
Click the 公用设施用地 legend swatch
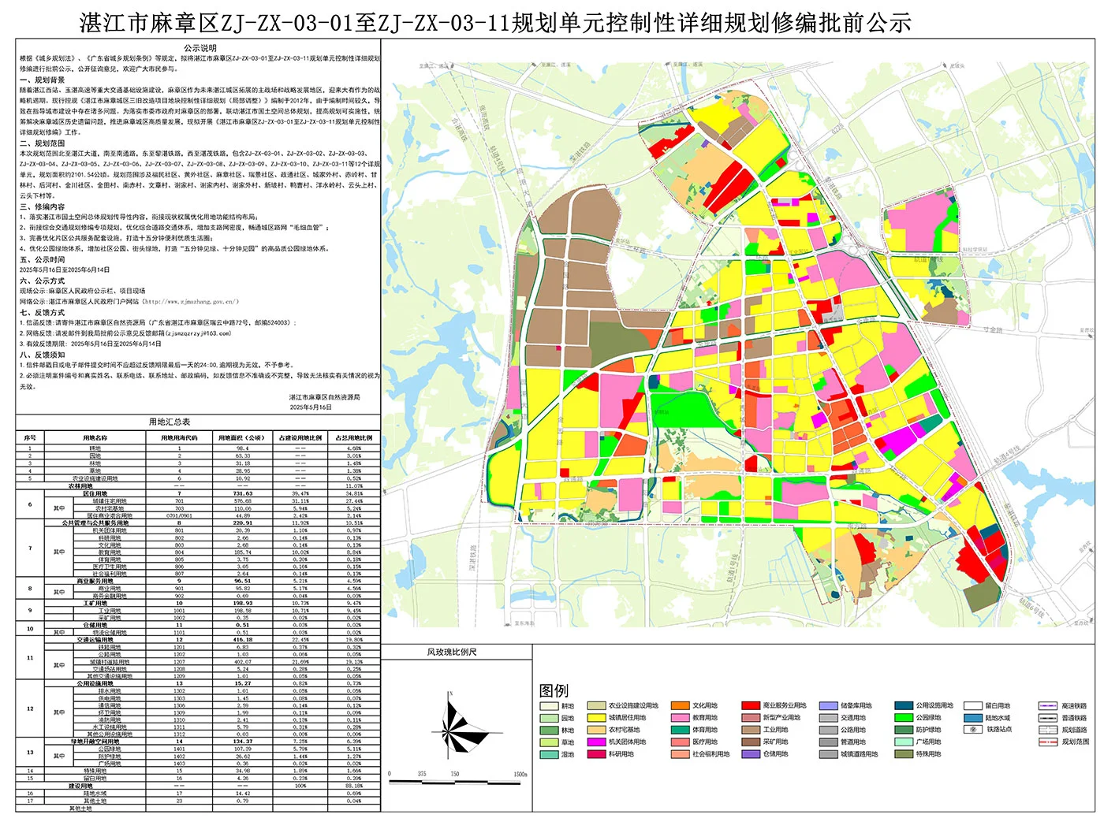904,705
